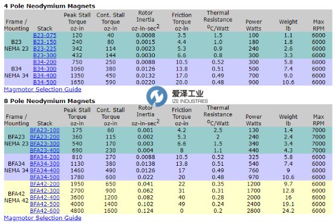Select the B34-300 link
The width and height of the screenshot is (335, 223).
pos(45,69)
